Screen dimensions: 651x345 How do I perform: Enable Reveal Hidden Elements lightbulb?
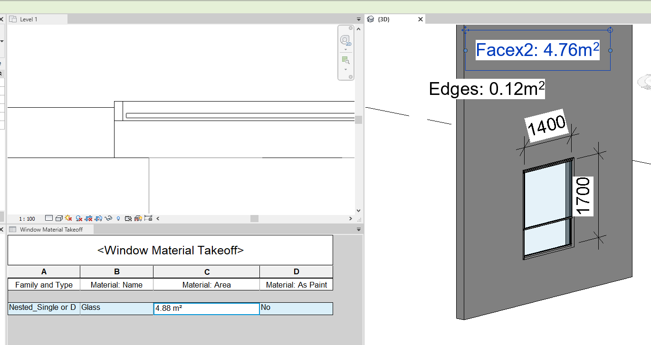[118, 218]
